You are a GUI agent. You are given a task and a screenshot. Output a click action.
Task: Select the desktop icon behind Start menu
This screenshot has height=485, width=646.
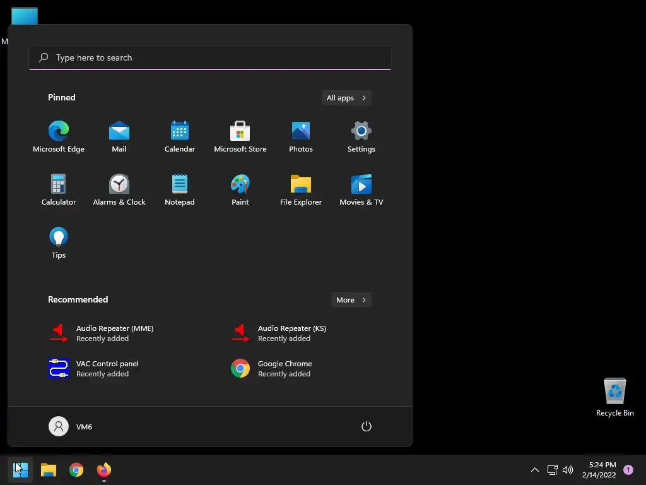25,16
